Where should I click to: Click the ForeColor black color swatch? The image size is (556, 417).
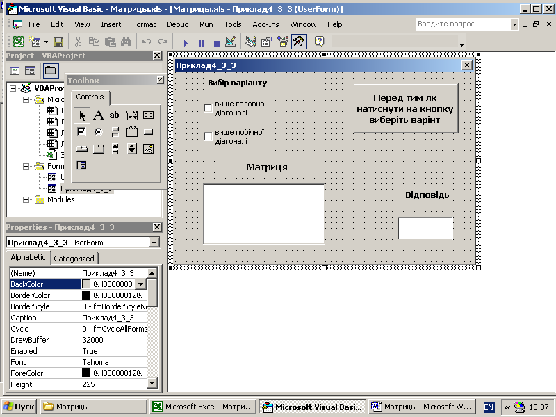point(86,373)
